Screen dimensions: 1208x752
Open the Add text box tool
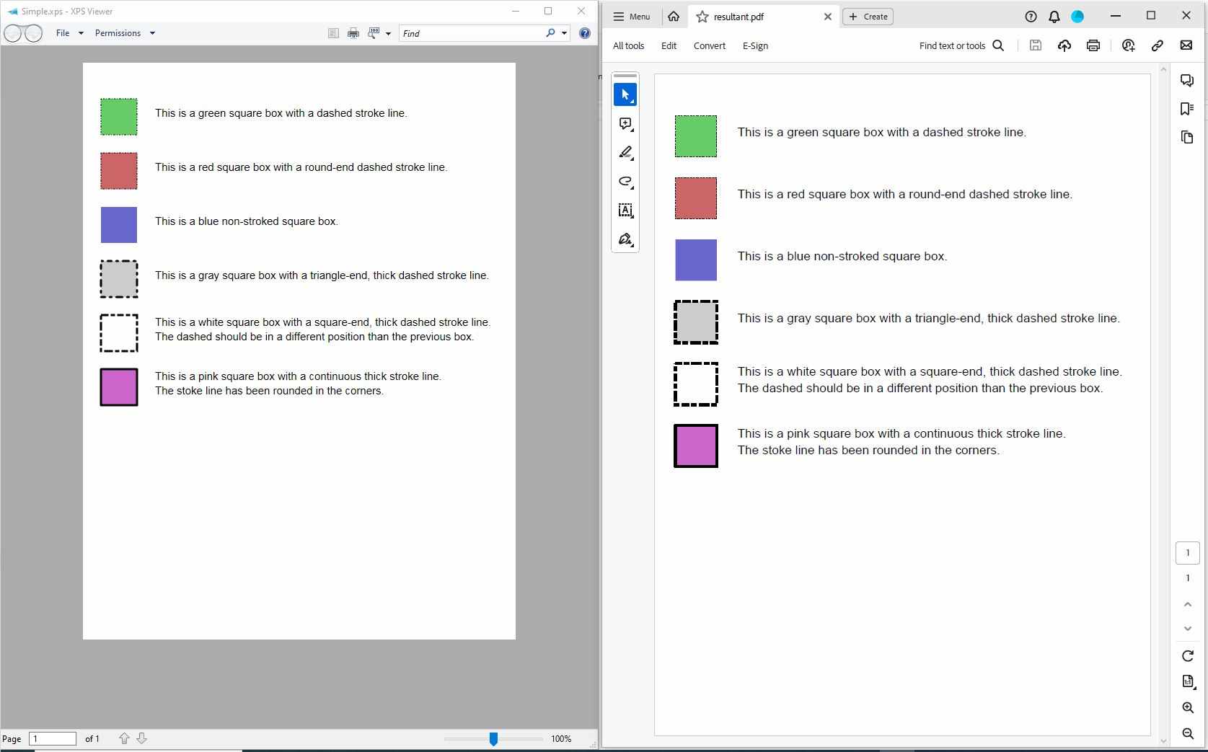click(625, 211)
